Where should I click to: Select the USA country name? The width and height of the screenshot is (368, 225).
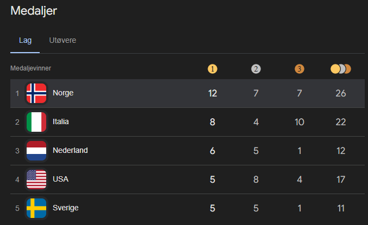[x=60, y=179]
